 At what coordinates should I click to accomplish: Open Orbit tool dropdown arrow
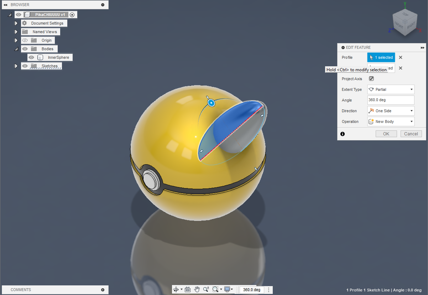click(182, 290)
